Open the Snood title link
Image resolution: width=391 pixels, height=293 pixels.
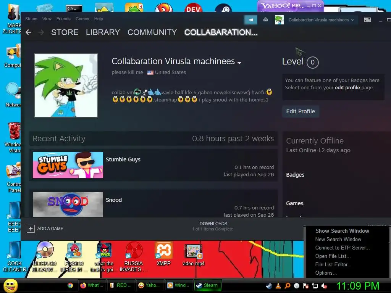pyautogui.click(x=114, y=200)
